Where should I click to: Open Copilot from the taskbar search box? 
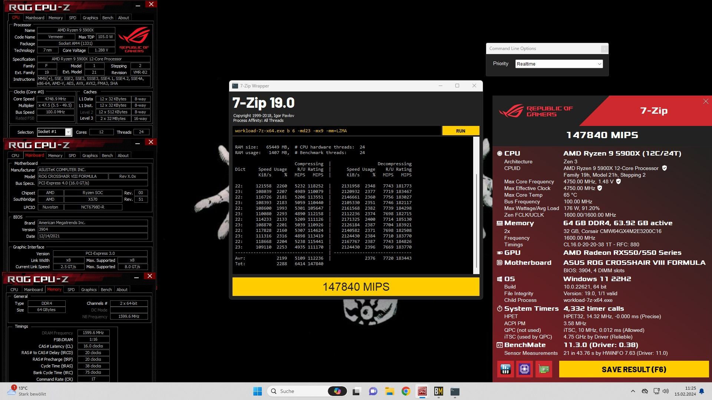coord(337,391)
